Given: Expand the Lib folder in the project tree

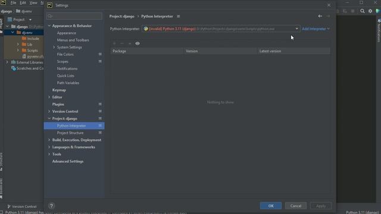Looking at the screenshot, I should click(x=18, y=45).
